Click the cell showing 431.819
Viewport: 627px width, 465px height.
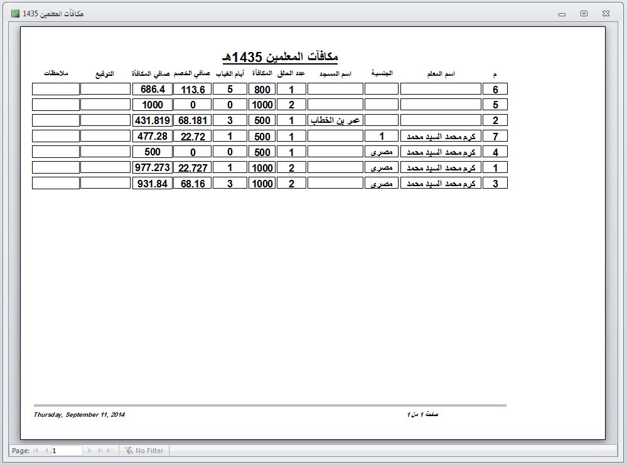coord(153,120)
